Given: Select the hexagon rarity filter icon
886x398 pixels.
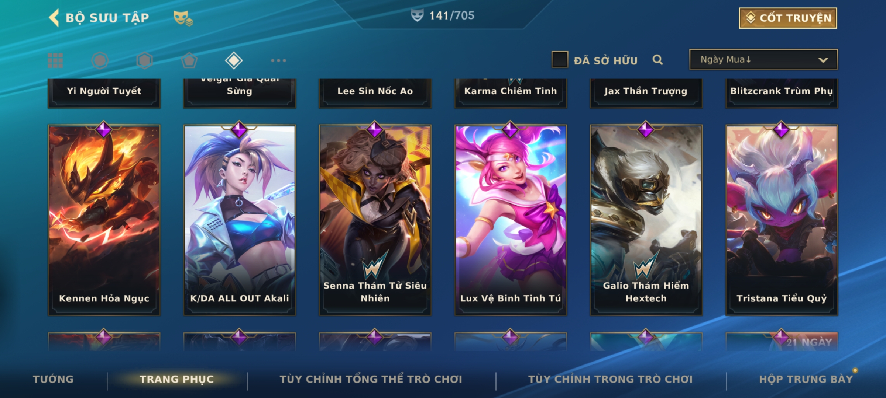Looking at the screenshot, I should [x=145, y=60].
